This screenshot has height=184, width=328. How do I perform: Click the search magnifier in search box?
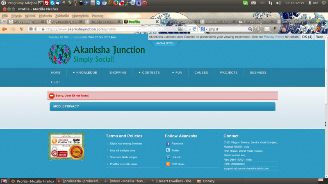coord(250,29)
